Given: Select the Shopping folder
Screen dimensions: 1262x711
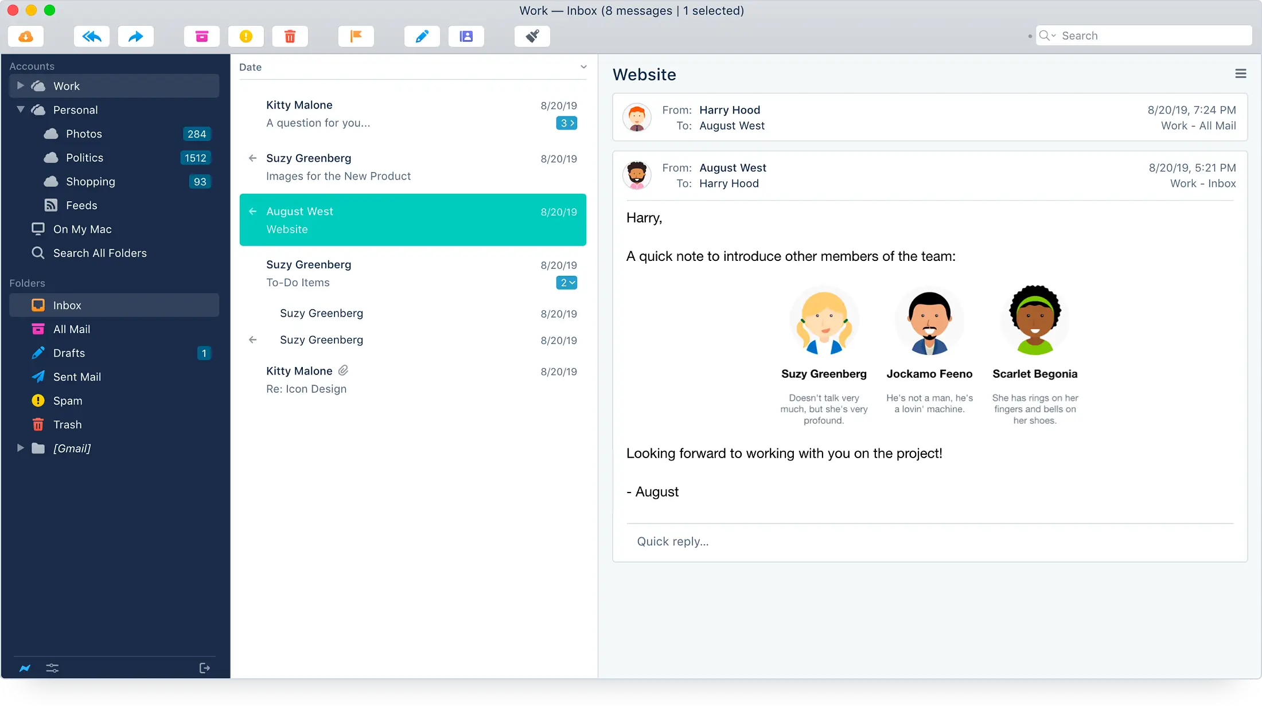Looking at the screenshot, I should pos(91,181).
